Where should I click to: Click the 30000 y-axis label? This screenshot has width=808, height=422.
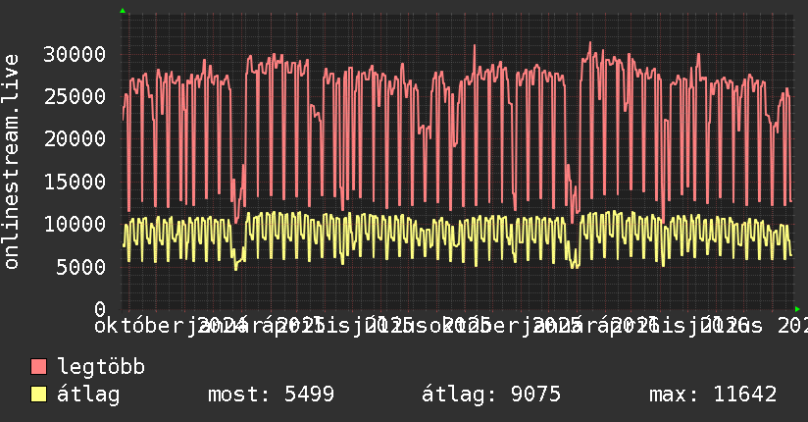pyautogui.click(x=75, y=54)
